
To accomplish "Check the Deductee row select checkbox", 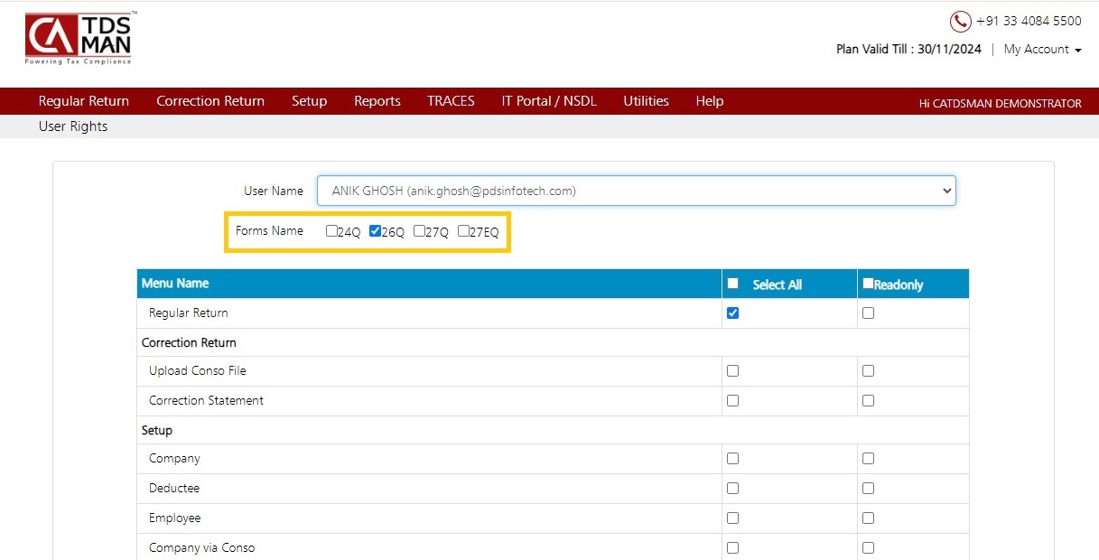I will click(732, 489).
